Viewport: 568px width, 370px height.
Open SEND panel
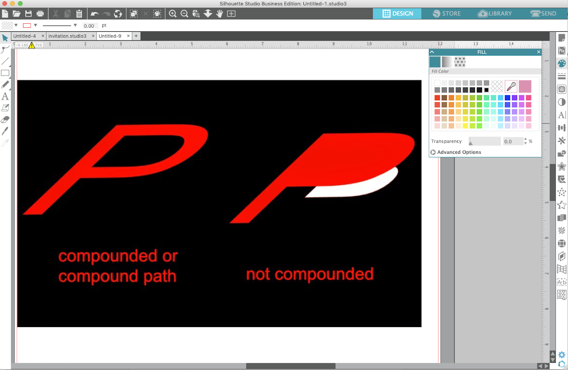(x=542, y=13)
